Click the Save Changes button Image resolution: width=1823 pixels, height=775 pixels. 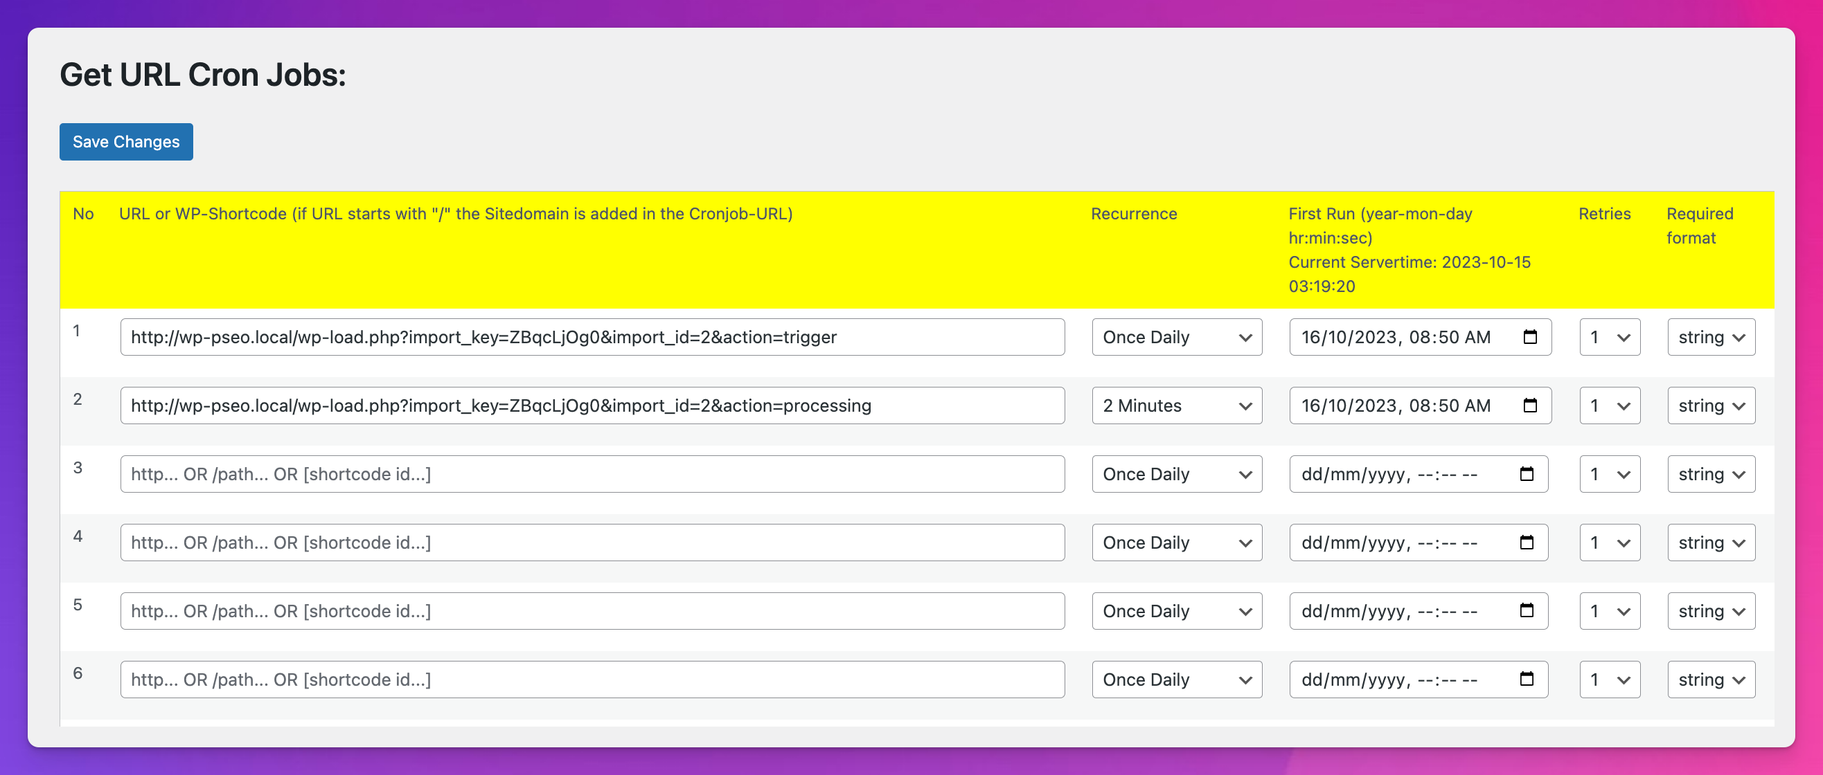126,142
